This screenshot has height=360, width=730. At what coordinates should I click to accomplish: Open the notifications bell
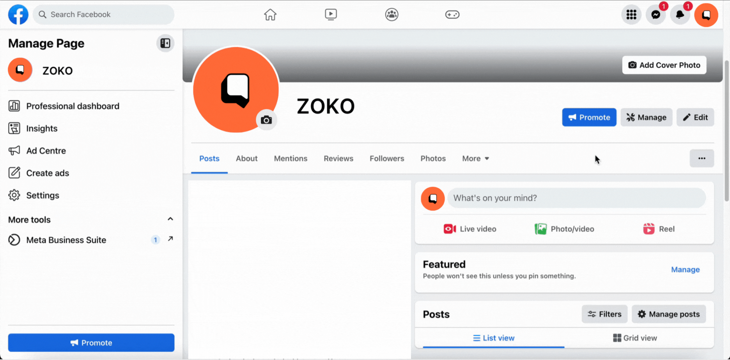[680, 15]
